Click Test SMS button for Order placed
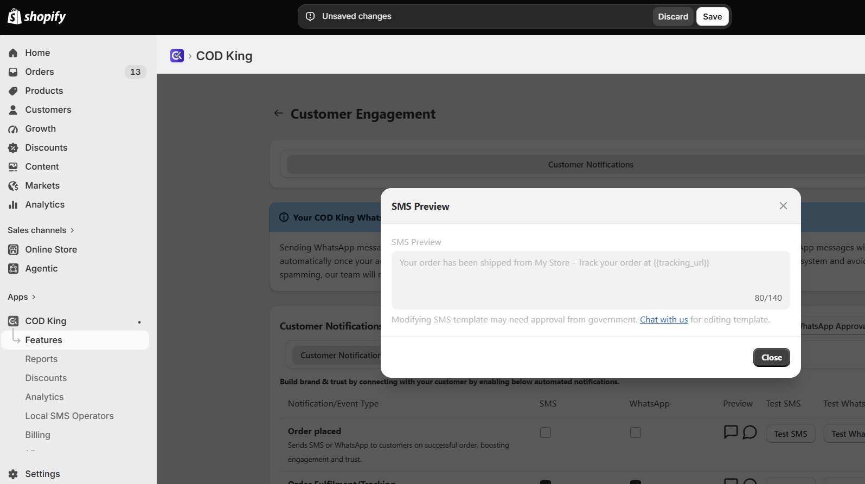The width and height of the screenshot is (865, 484). click(790, 434)
